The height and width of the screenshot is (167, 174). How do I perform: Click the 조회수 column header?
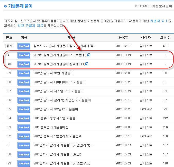[165, 37]
